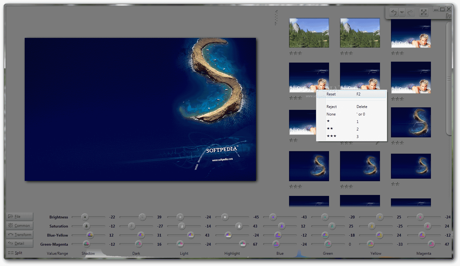Click the Dark Brightness slider handle
The height and width of the screenshot is (266, 460).
(142, 217)
